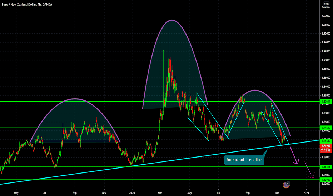
Task: Click the 03:22:12 bar countdown label
Action: pos(326,151)
